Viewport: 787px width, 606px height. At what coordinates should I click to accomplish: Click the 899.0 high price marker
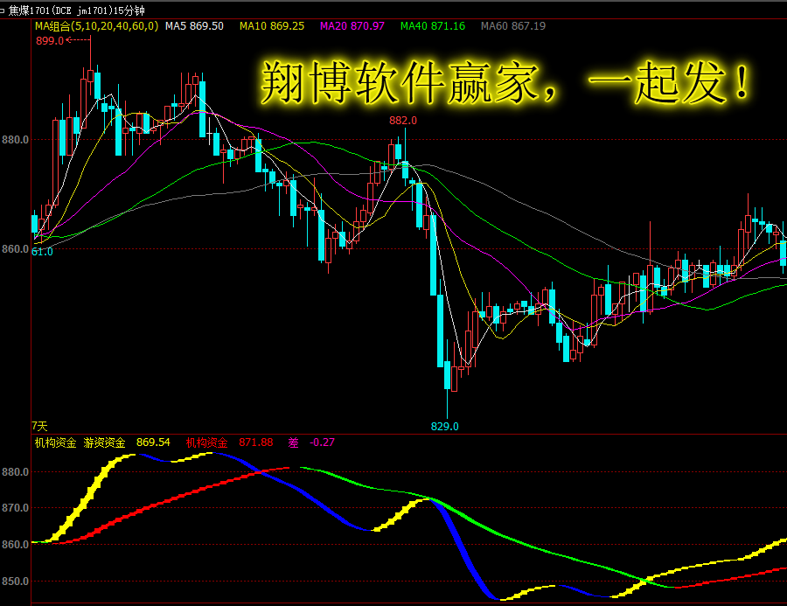[50, 41]
